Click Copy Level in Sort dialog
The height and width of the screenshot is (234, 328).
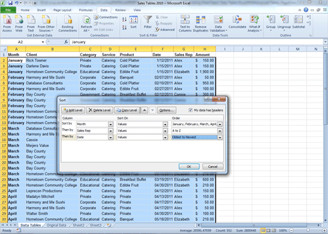[127, 110]
